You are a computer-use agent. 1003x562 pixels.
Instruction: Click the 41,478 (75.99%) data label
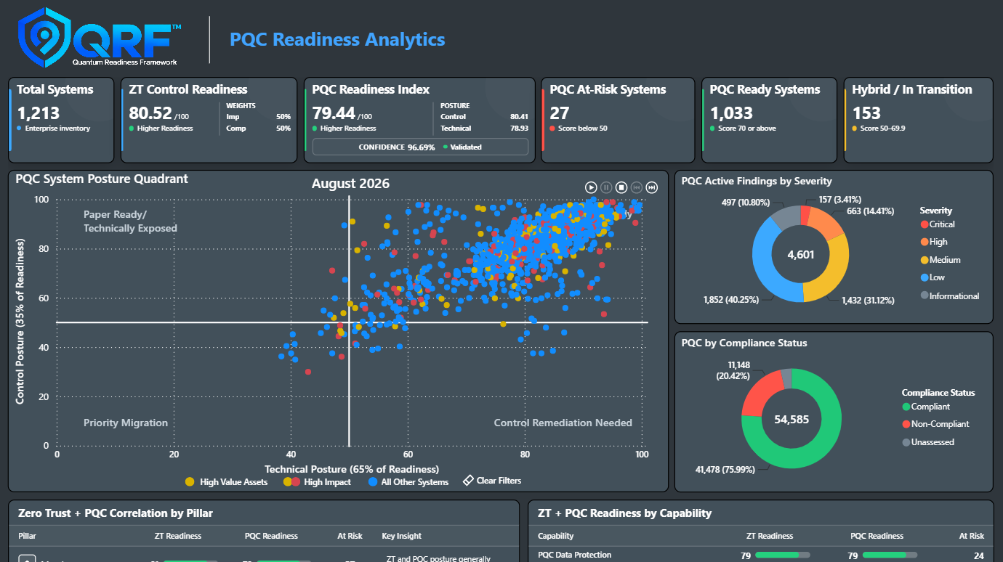[x=725, y=469]
